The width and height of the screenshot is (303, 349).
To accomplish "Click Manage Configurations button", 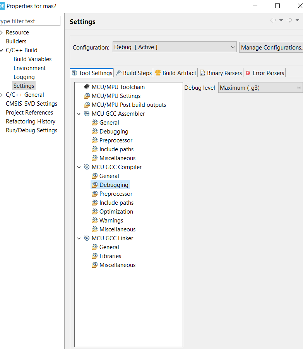I will 271,47.
